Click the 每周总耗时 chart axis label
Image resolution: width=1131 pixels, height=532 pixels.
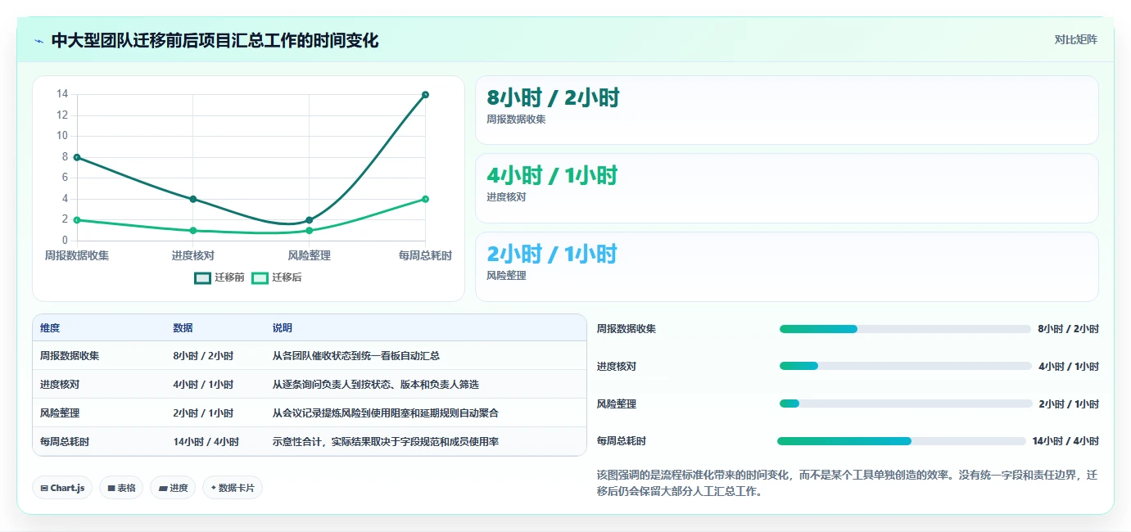425,255
